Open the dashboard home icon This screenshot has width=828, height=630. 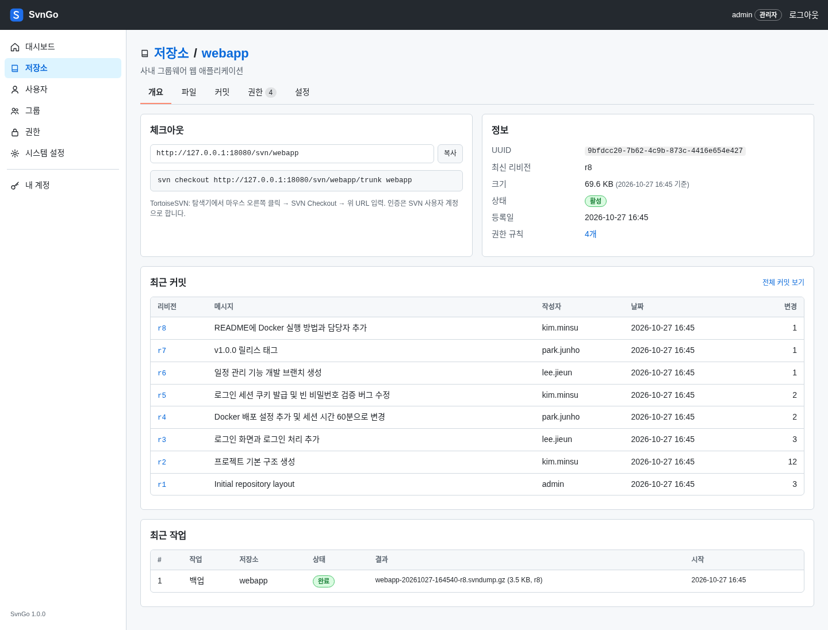coord(15,47)
